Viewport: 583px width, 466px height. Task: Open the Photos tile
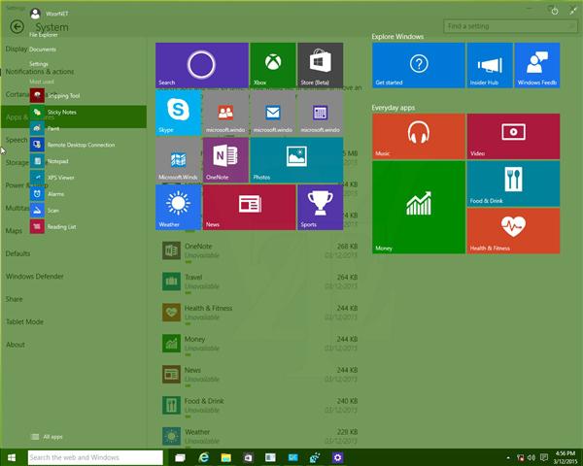click(x=296, y=160)
